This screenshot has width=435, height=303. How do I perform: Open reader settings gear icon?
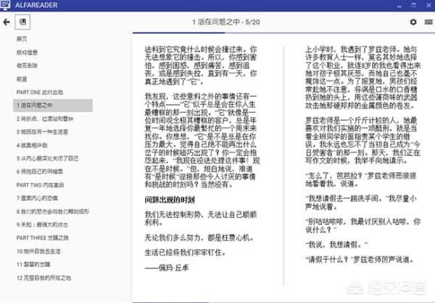413,22
